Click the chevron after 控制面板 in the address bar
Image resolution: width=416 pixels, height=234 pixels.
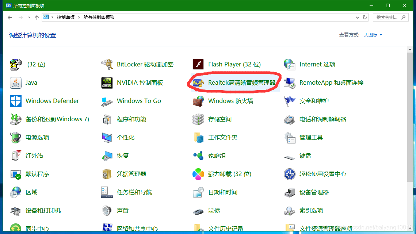pos(79,17)
